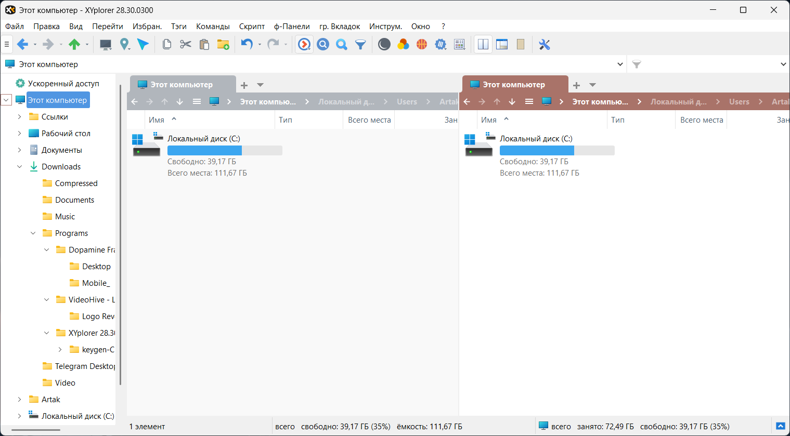The image size is (790, 436).
Task: Click the columns grid icon in the toolbar
Action: click(459, 45)
